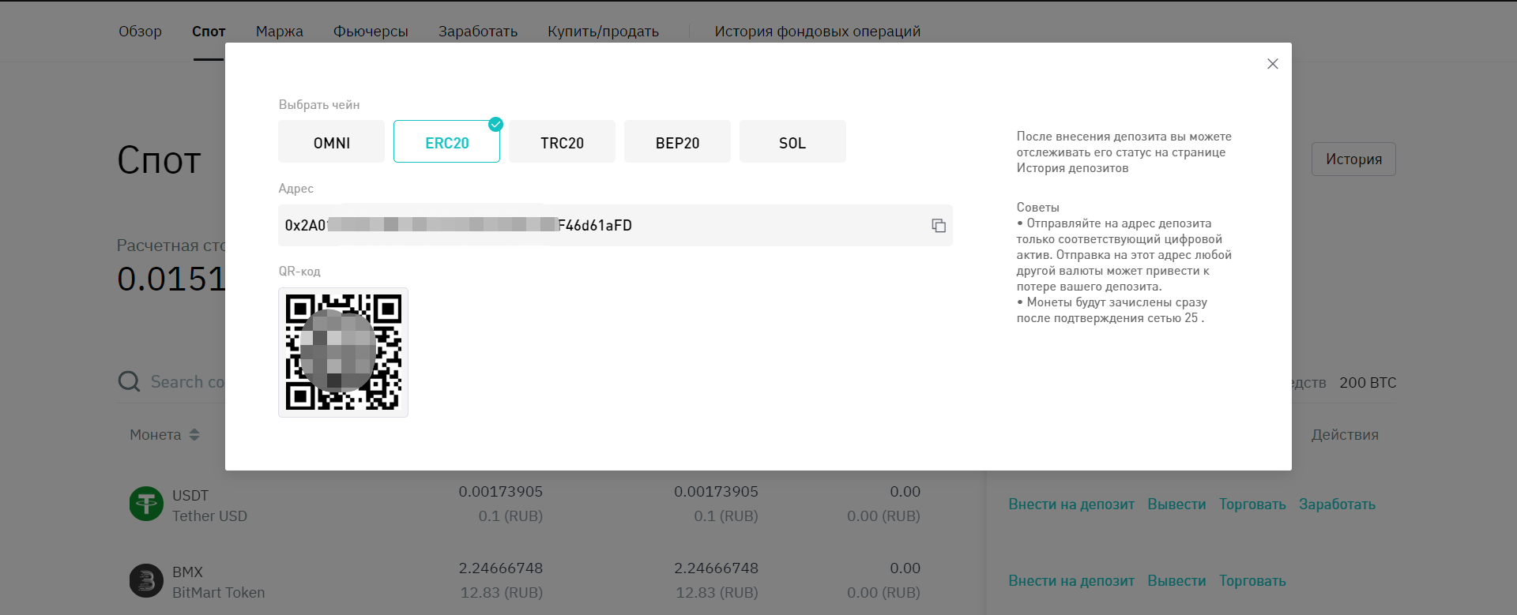Click Торговать for BMX
Screen dimensions: 1517x615
1252,581
